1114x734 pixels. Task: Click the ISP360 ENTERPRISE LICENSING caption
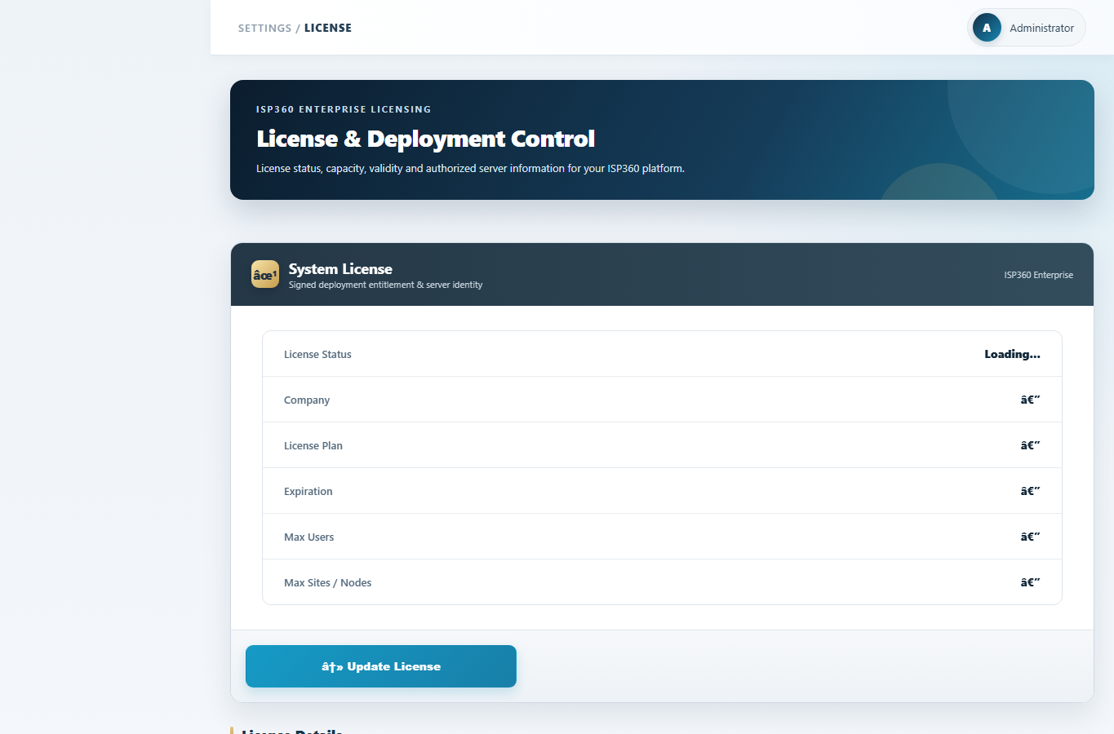(344, 109)
